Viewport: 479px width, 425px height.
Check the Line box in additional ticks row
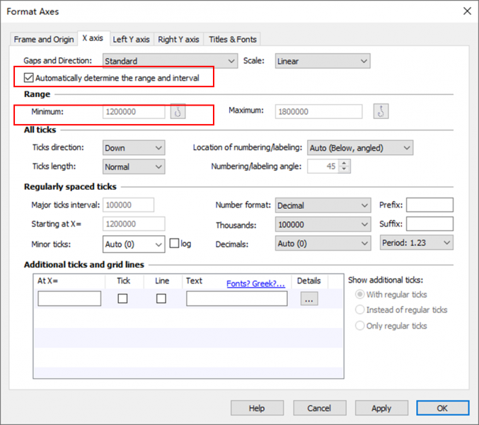click(161, 298)
